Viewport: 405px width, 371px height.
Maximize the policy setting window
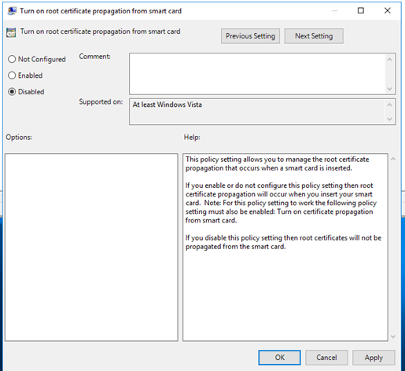pos(361,10)
